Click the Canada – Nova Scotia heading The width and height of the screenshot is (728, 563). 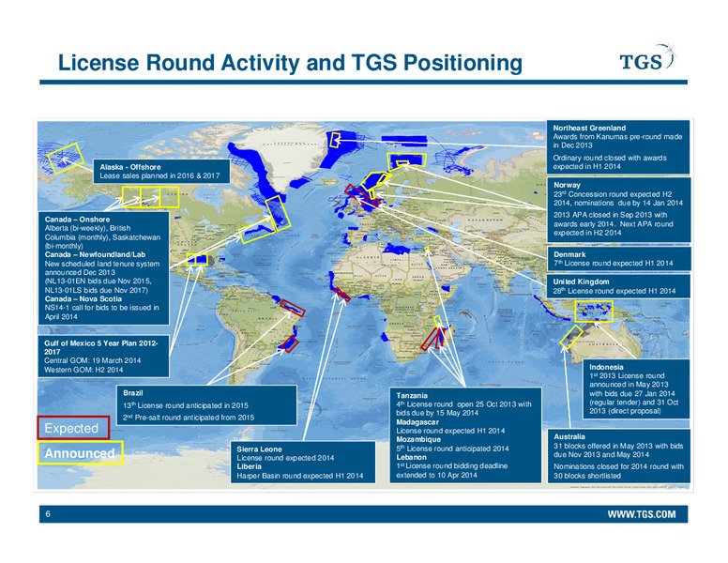pyautogui.click(x=83, y=298)
